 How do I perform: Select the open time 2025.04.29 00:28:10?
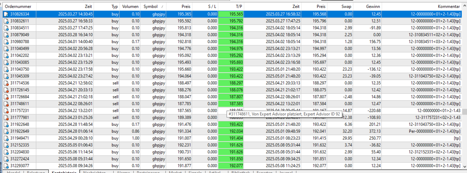[x=75, y=138]
